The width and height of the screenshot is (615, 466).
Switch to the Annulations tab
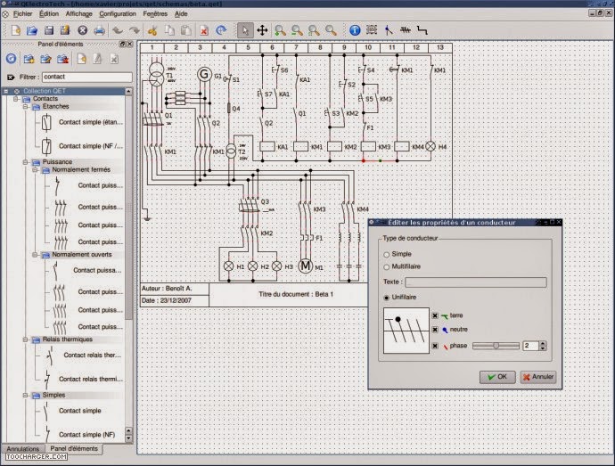point(23,448)
